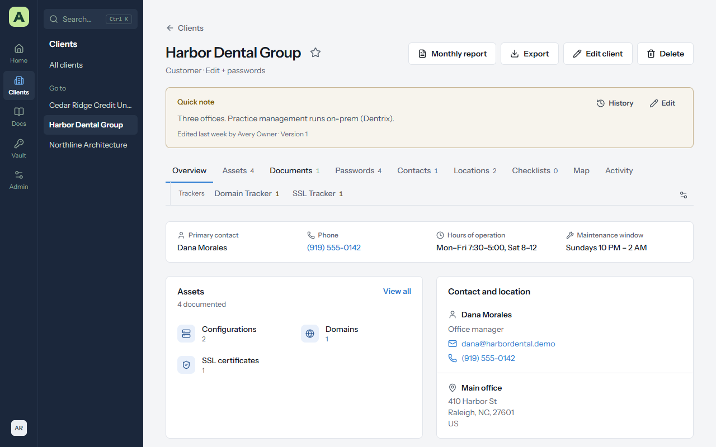Click the Main office location heading
This screenshot has height=447, width=716.
[x=482, y=388]
